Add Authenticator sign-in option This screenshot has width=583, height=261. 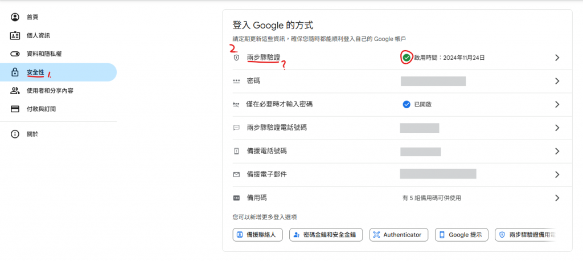click(x=399, y=235)
